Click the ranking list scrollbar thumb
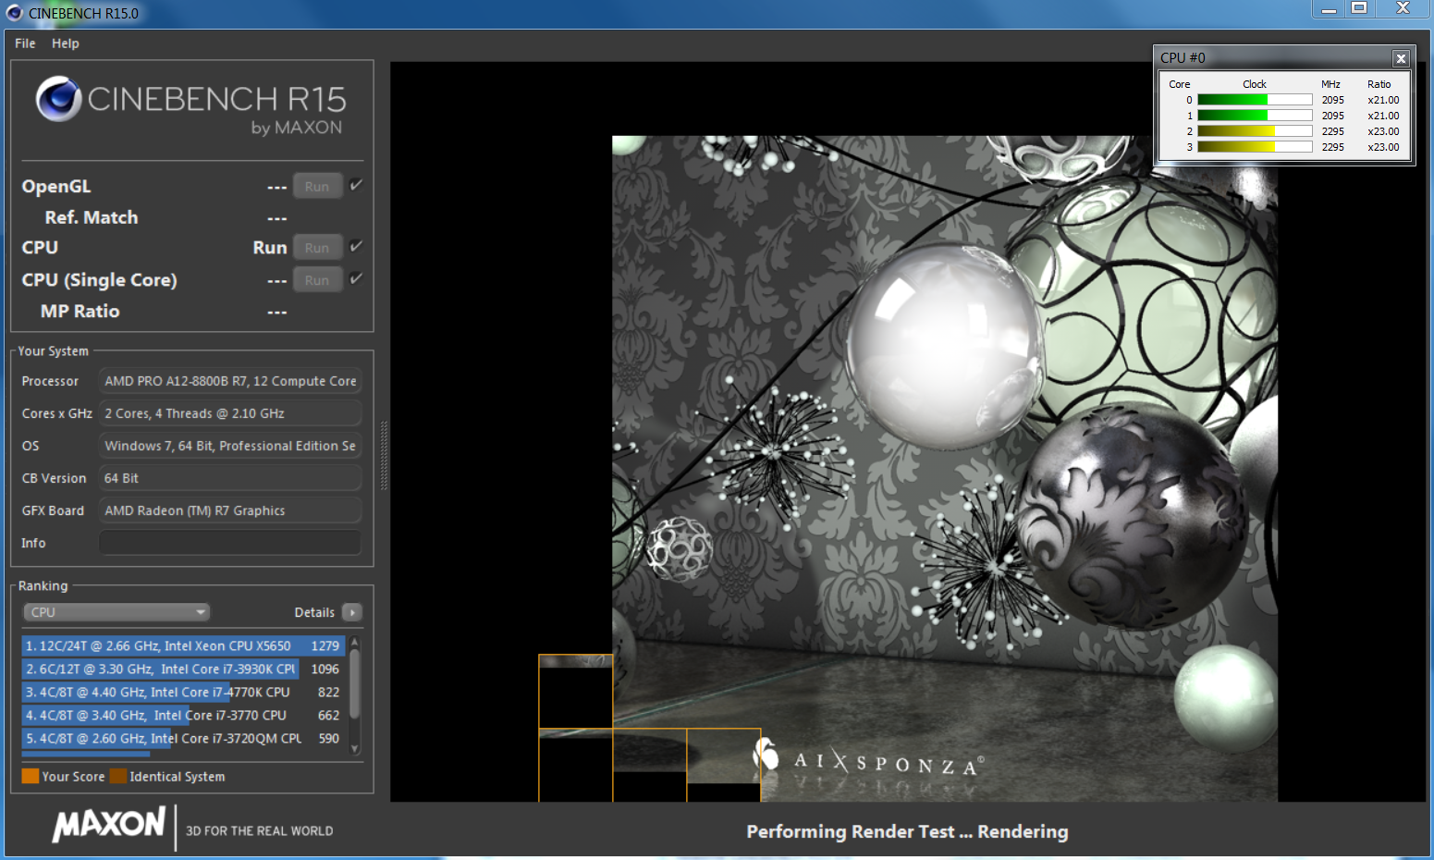The width and height of the screenshot is (1434, 860). click(x=355, y=682)
